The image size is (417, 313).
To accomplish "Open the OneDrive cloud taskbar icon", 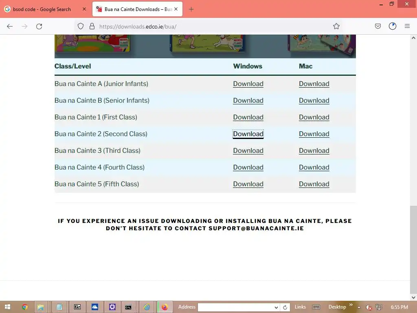I will click(95, 307).
